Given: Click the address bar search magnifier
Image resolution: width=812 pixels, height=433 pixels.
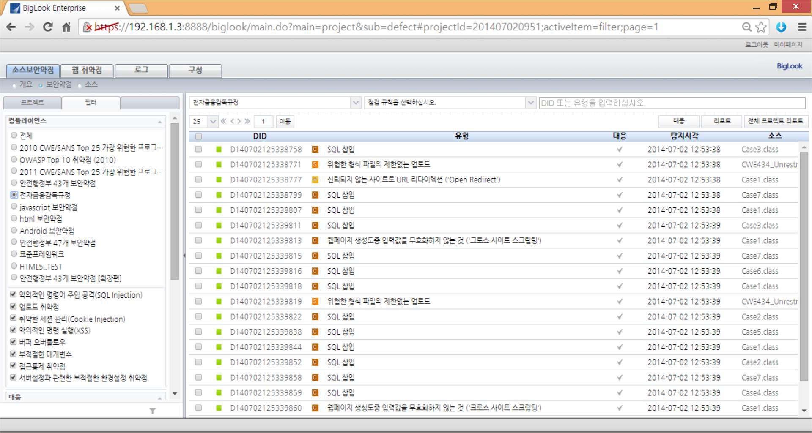Looking at the screenshot, I should pos(747,27).
